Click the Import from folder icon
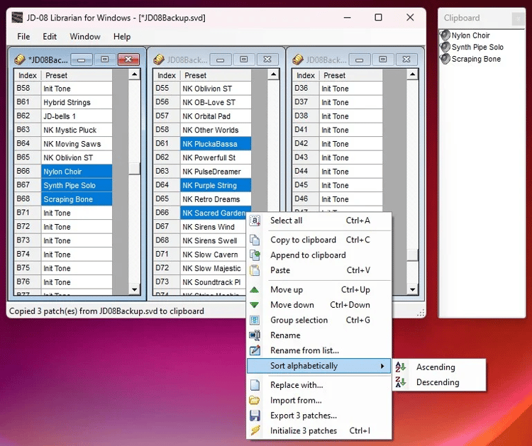Viewport: 532px width, 446px height. pos(255,400)
